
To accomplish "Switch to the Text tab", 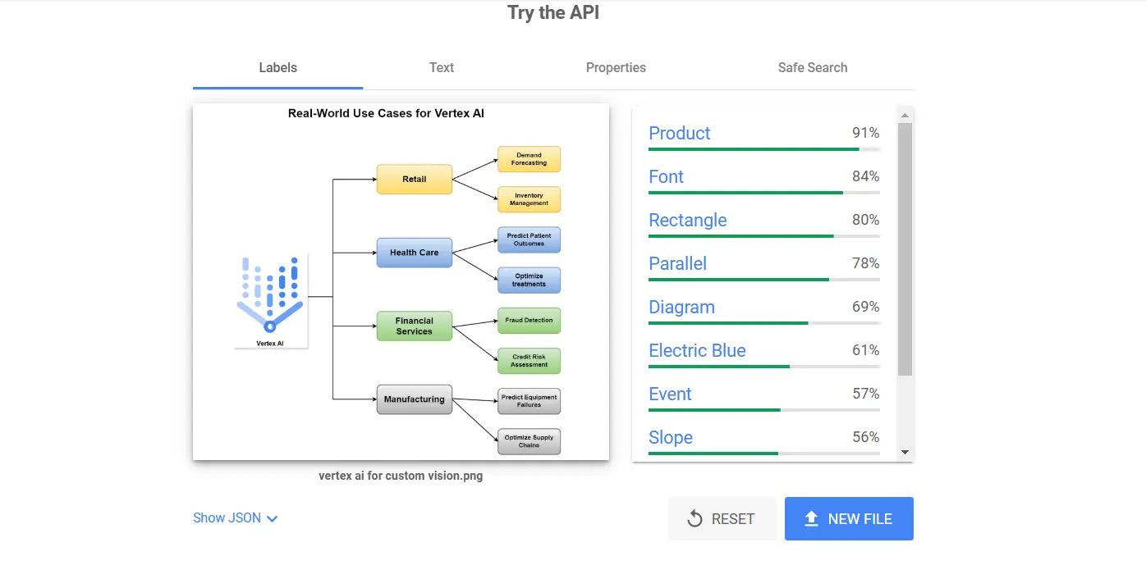I will pyautogui.click(x=441, y=68).
